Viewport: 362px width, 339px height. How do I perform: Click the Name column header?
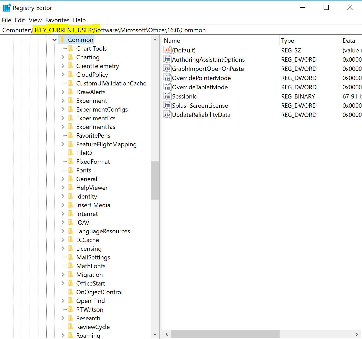[x=221, y=41]
